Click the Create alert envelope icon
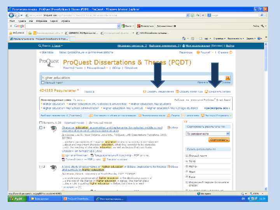This screenshot has width=280, height=210. click(x=145, y=92)
